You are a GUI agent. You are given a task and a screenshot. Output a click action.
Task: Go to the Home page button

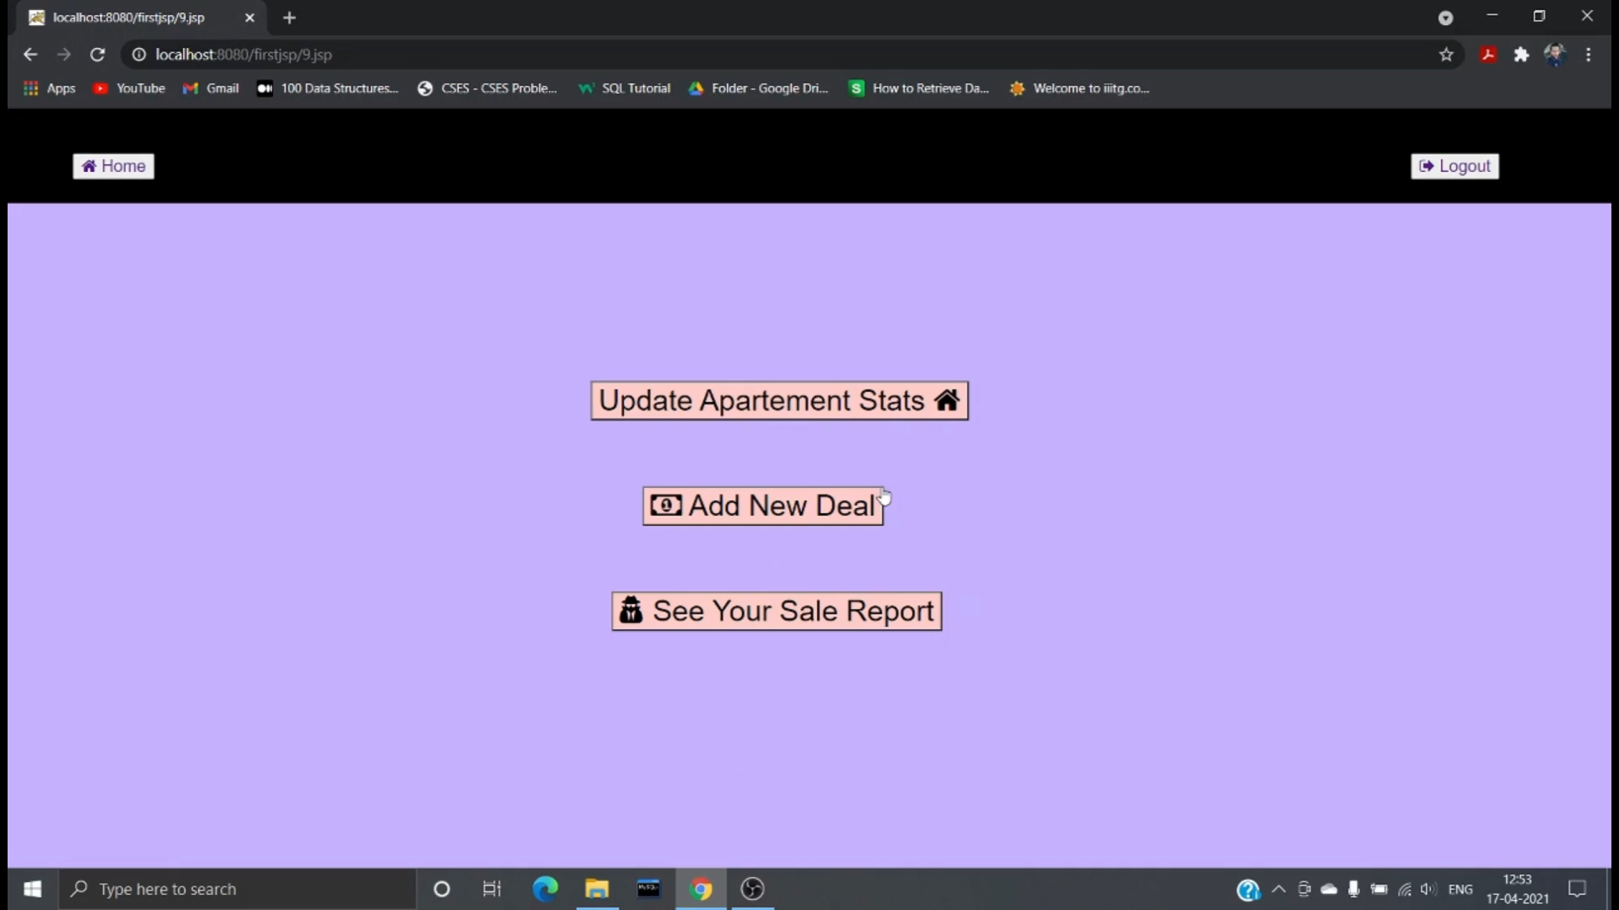[113, 166]
